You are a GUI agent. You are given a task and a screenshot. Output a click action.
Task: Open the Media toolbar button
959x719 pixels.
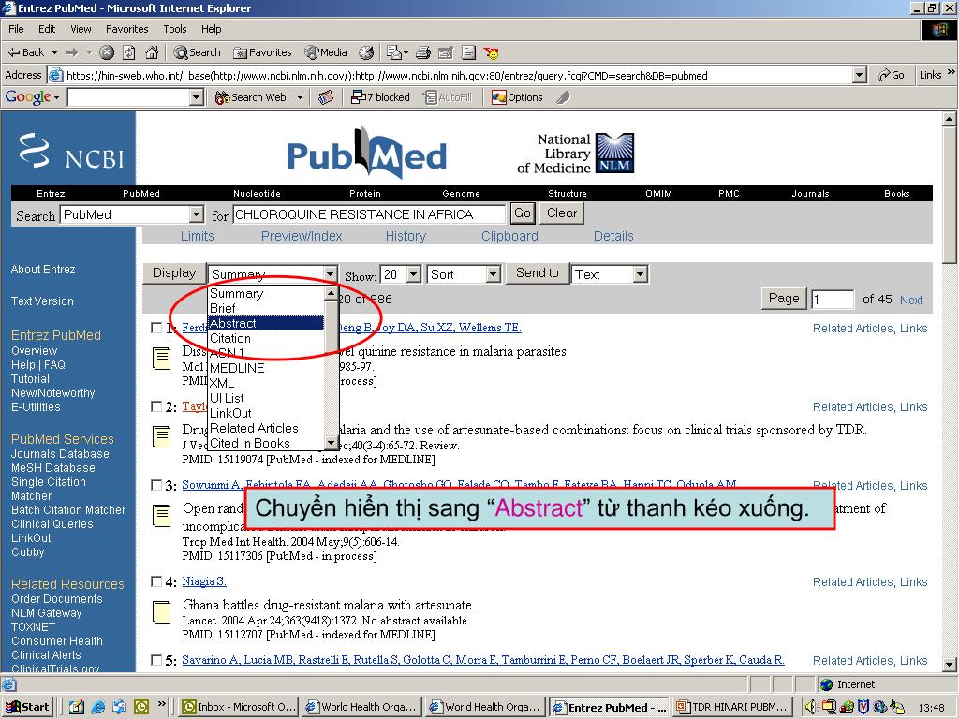tap(326, 52)
